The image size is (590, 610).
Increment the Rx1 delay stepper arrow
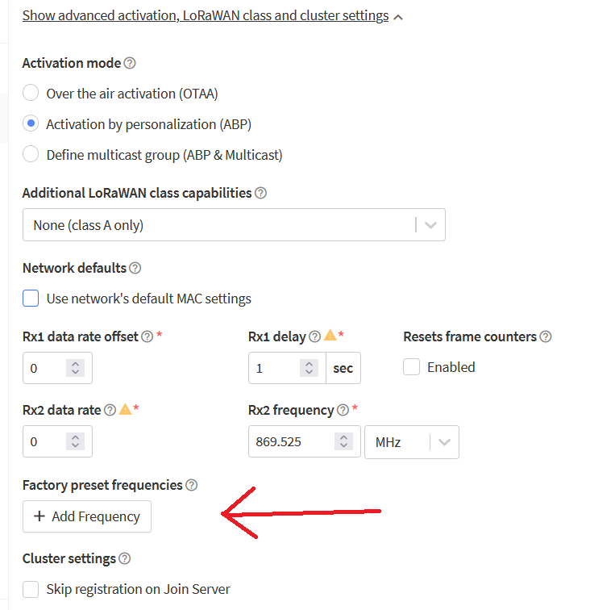(x=309, y=364)
